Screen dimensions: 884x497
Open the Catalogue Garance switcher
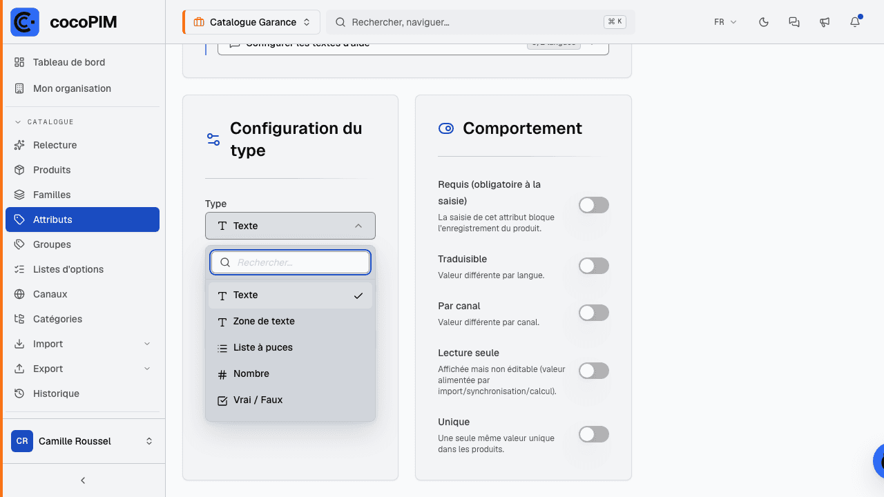pos(251,22)
